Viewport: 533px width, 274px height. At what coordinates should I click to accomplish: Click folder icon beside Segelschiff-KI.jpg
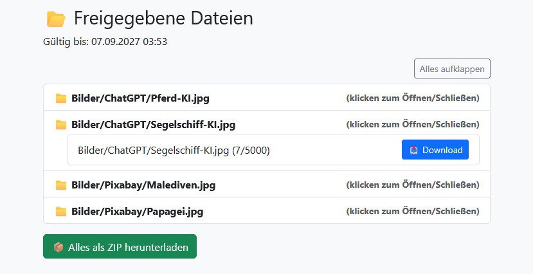tap(61, 125)
